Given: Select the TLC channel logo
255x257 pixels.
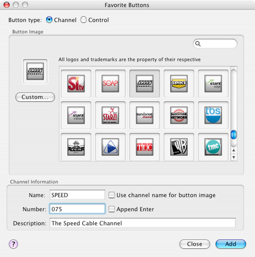Looking at the screenshot, I should 145,147.
